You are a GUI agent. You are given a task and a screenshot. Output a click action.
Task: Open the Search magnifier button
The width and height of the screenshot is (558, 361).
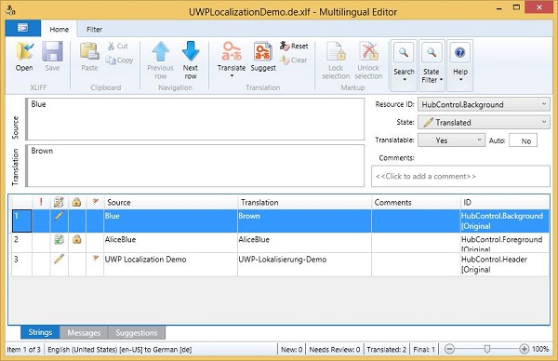point(404,53)
